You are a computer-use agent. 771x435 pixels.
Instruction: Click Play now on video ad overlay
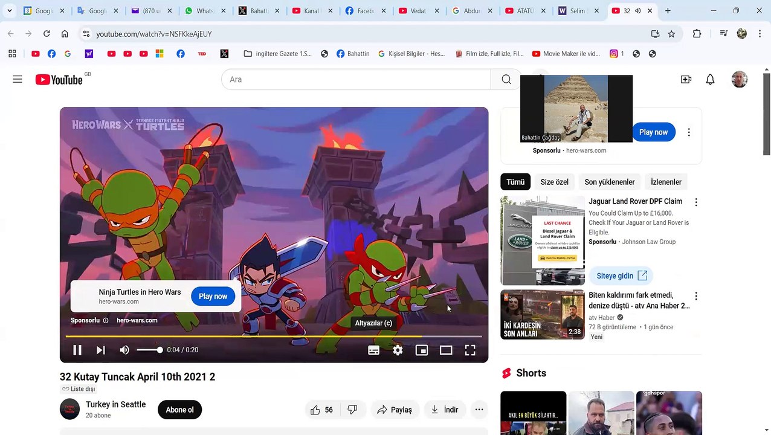coord(213,296)
